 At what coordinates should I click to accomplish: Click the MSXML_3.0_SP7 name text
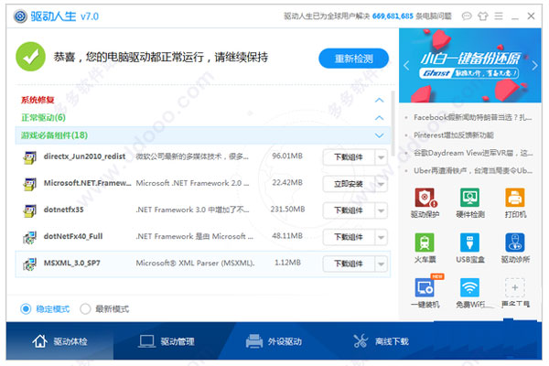pyautogui.click(x=71, y=263)
